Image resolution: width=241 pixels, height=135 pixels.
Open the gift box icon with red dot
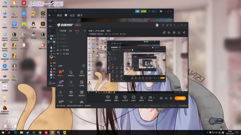click(164, 32)
